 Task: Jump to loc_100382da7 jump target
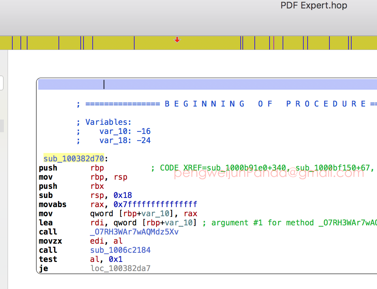coord(120,268)
